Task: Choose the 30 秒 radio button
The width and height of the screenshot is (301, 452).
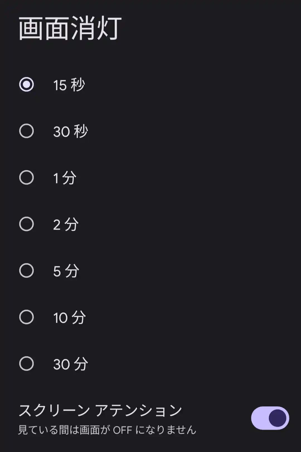Action: tap(26, 131)
